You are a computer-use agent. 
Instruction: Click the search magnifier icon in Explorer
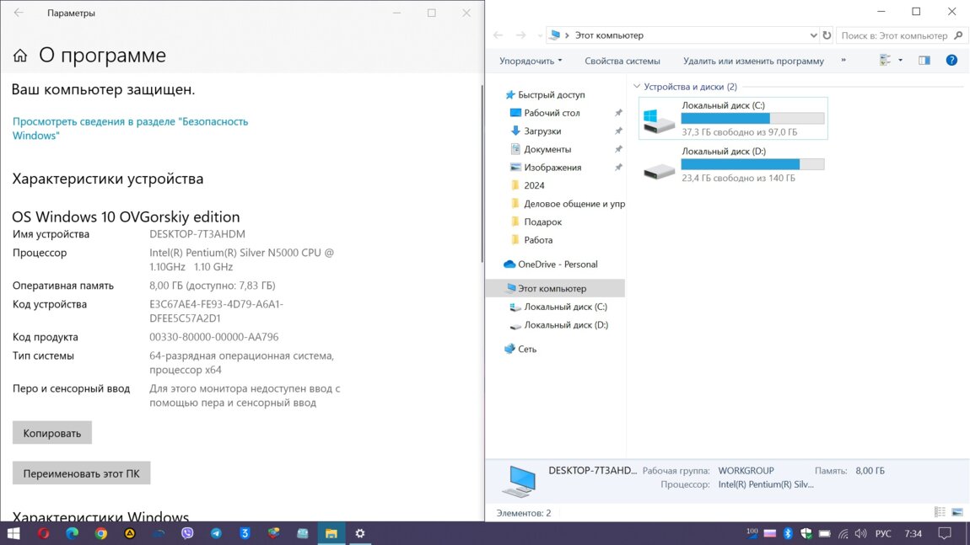point(958,35)
